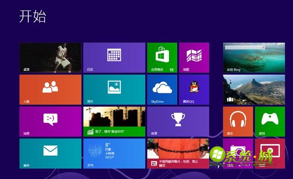Screen dimensions: 293x179
Task: Open the 日历 Calendar tile
Action: (x=114, y=58)
